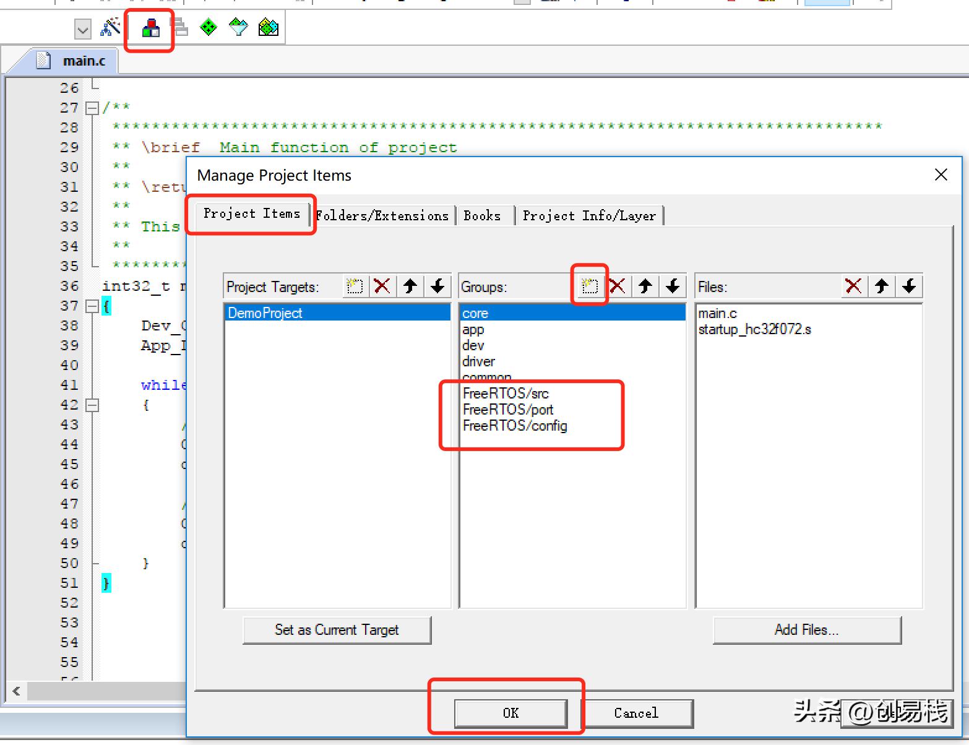This screenshot has width=969, height=745.
Task: Select the Project Info/Layer tab
Action: (589, 215)
